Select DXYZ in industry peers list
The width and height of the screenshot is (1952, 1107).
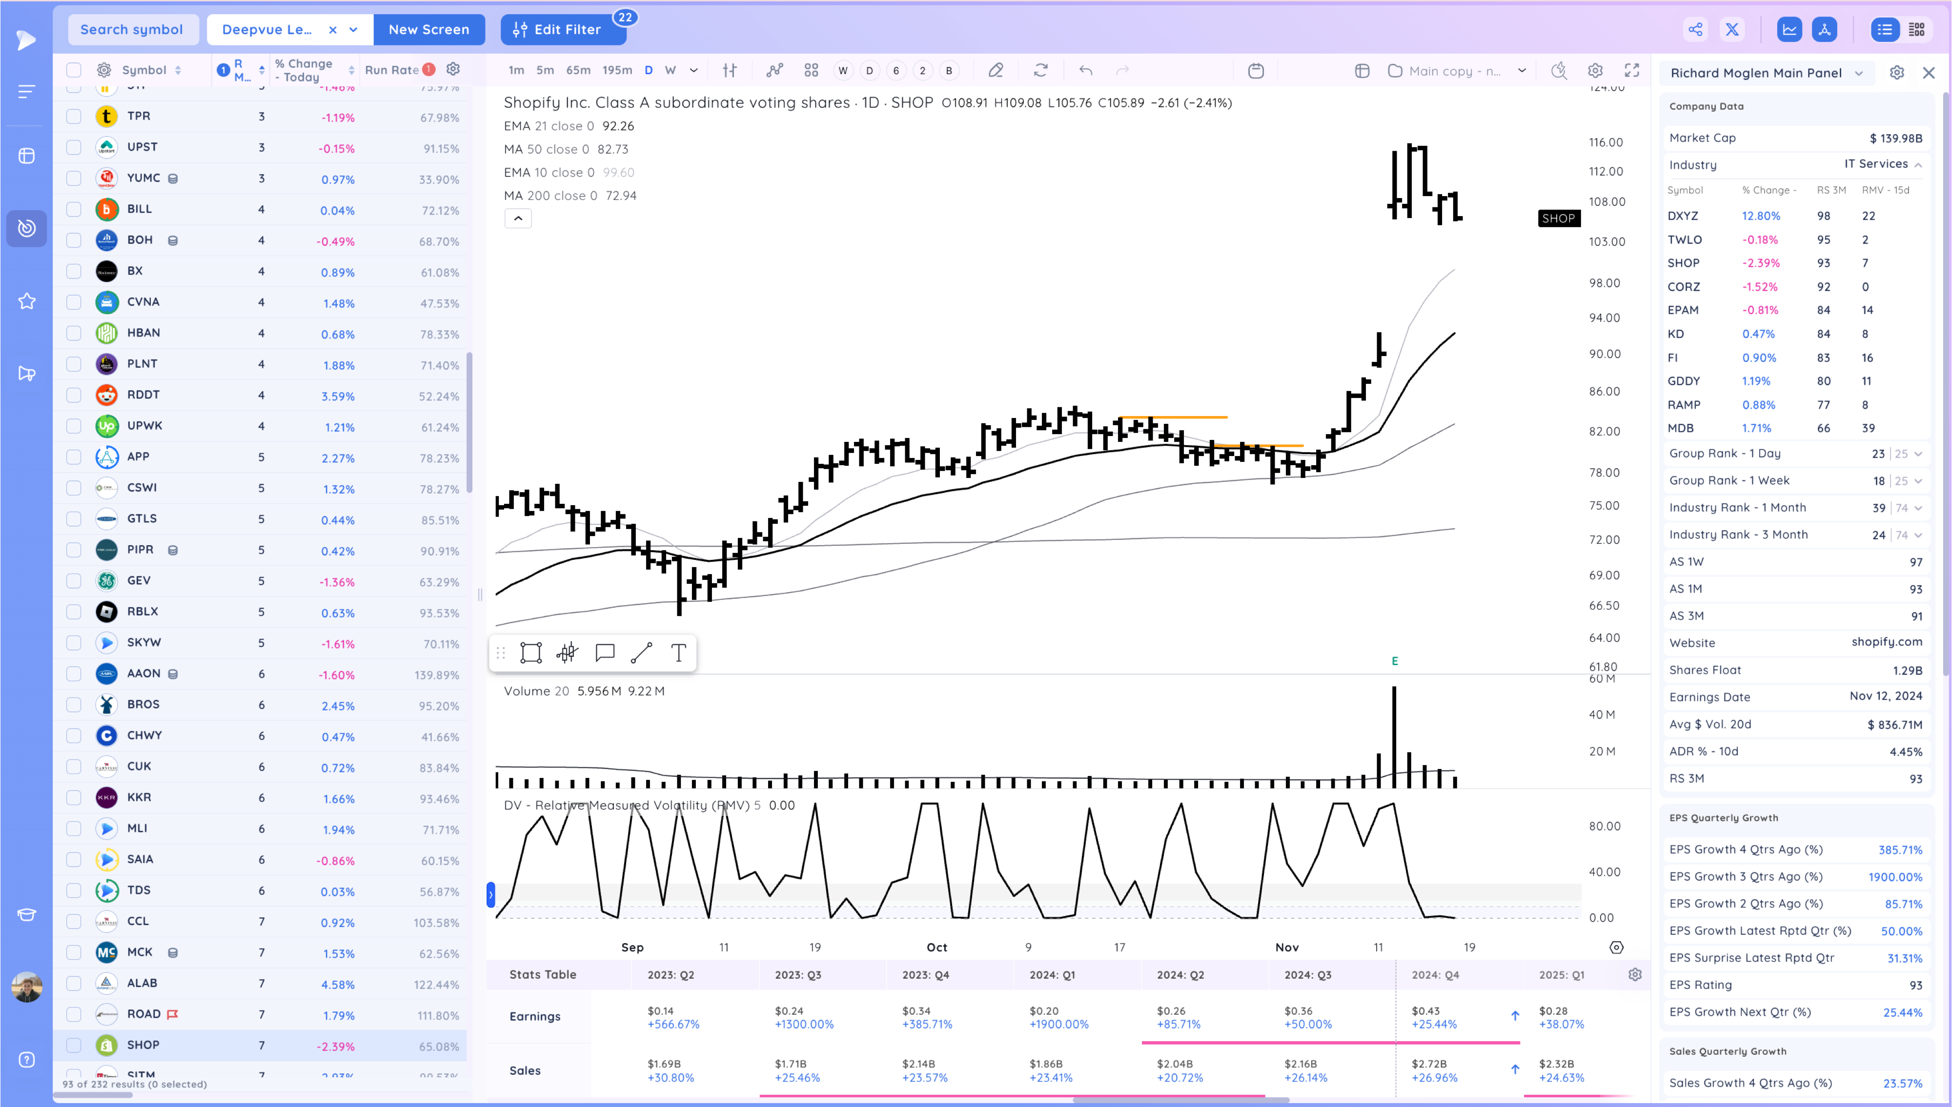(x=1683, y=216)
